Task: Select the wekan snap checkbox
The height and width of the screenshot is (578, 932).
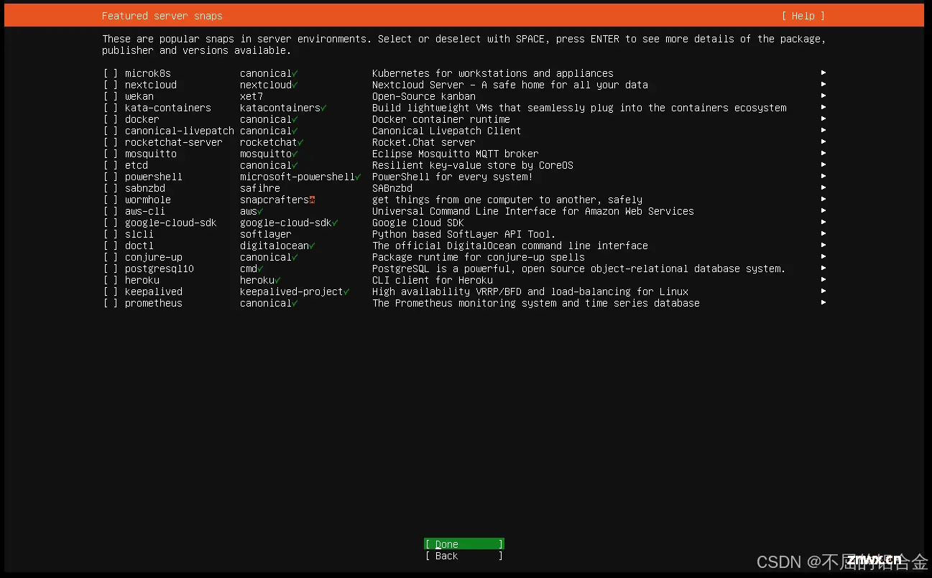Action: [x=110, y=96]
